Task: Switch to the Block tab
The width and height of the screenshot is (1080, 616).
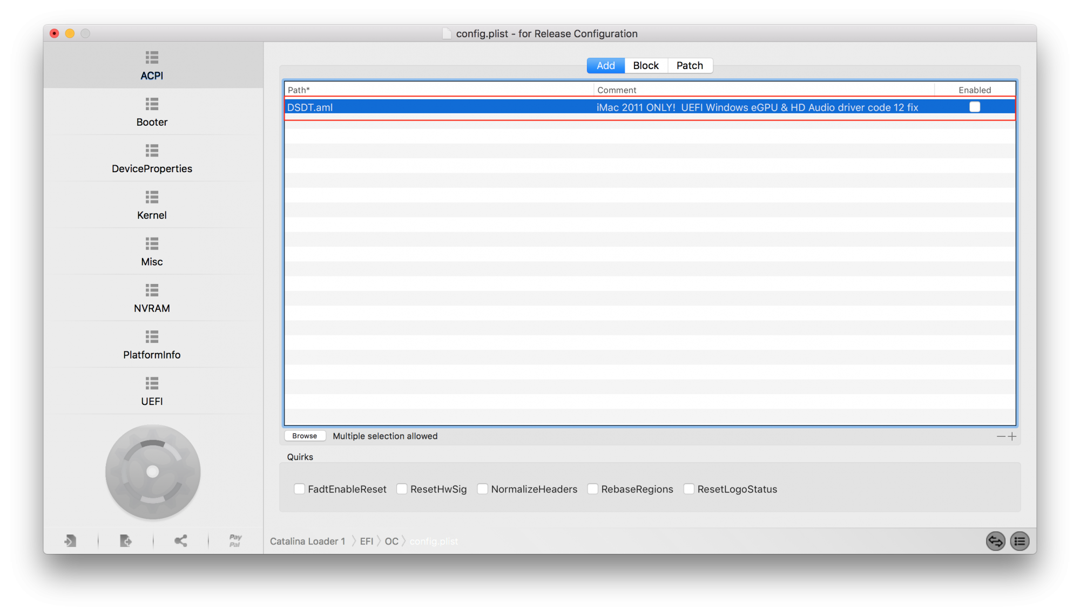Action: 646,65
